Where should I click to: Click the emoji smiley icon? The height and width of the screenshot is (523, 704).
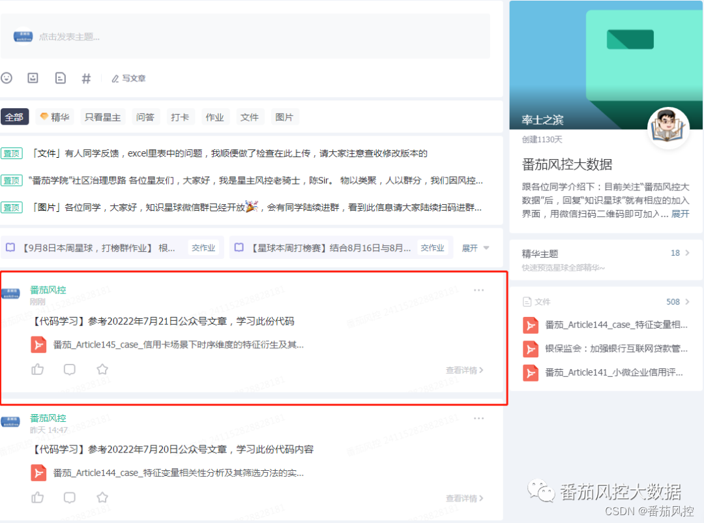tap(7, 78)
